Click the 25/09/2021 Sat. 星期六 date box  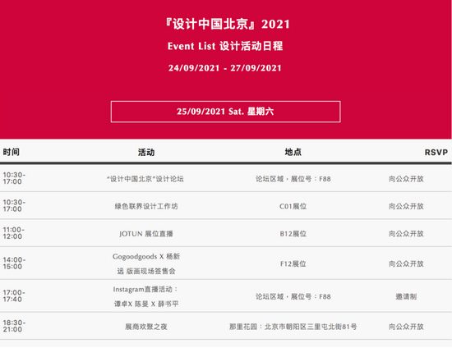[225, 112]
